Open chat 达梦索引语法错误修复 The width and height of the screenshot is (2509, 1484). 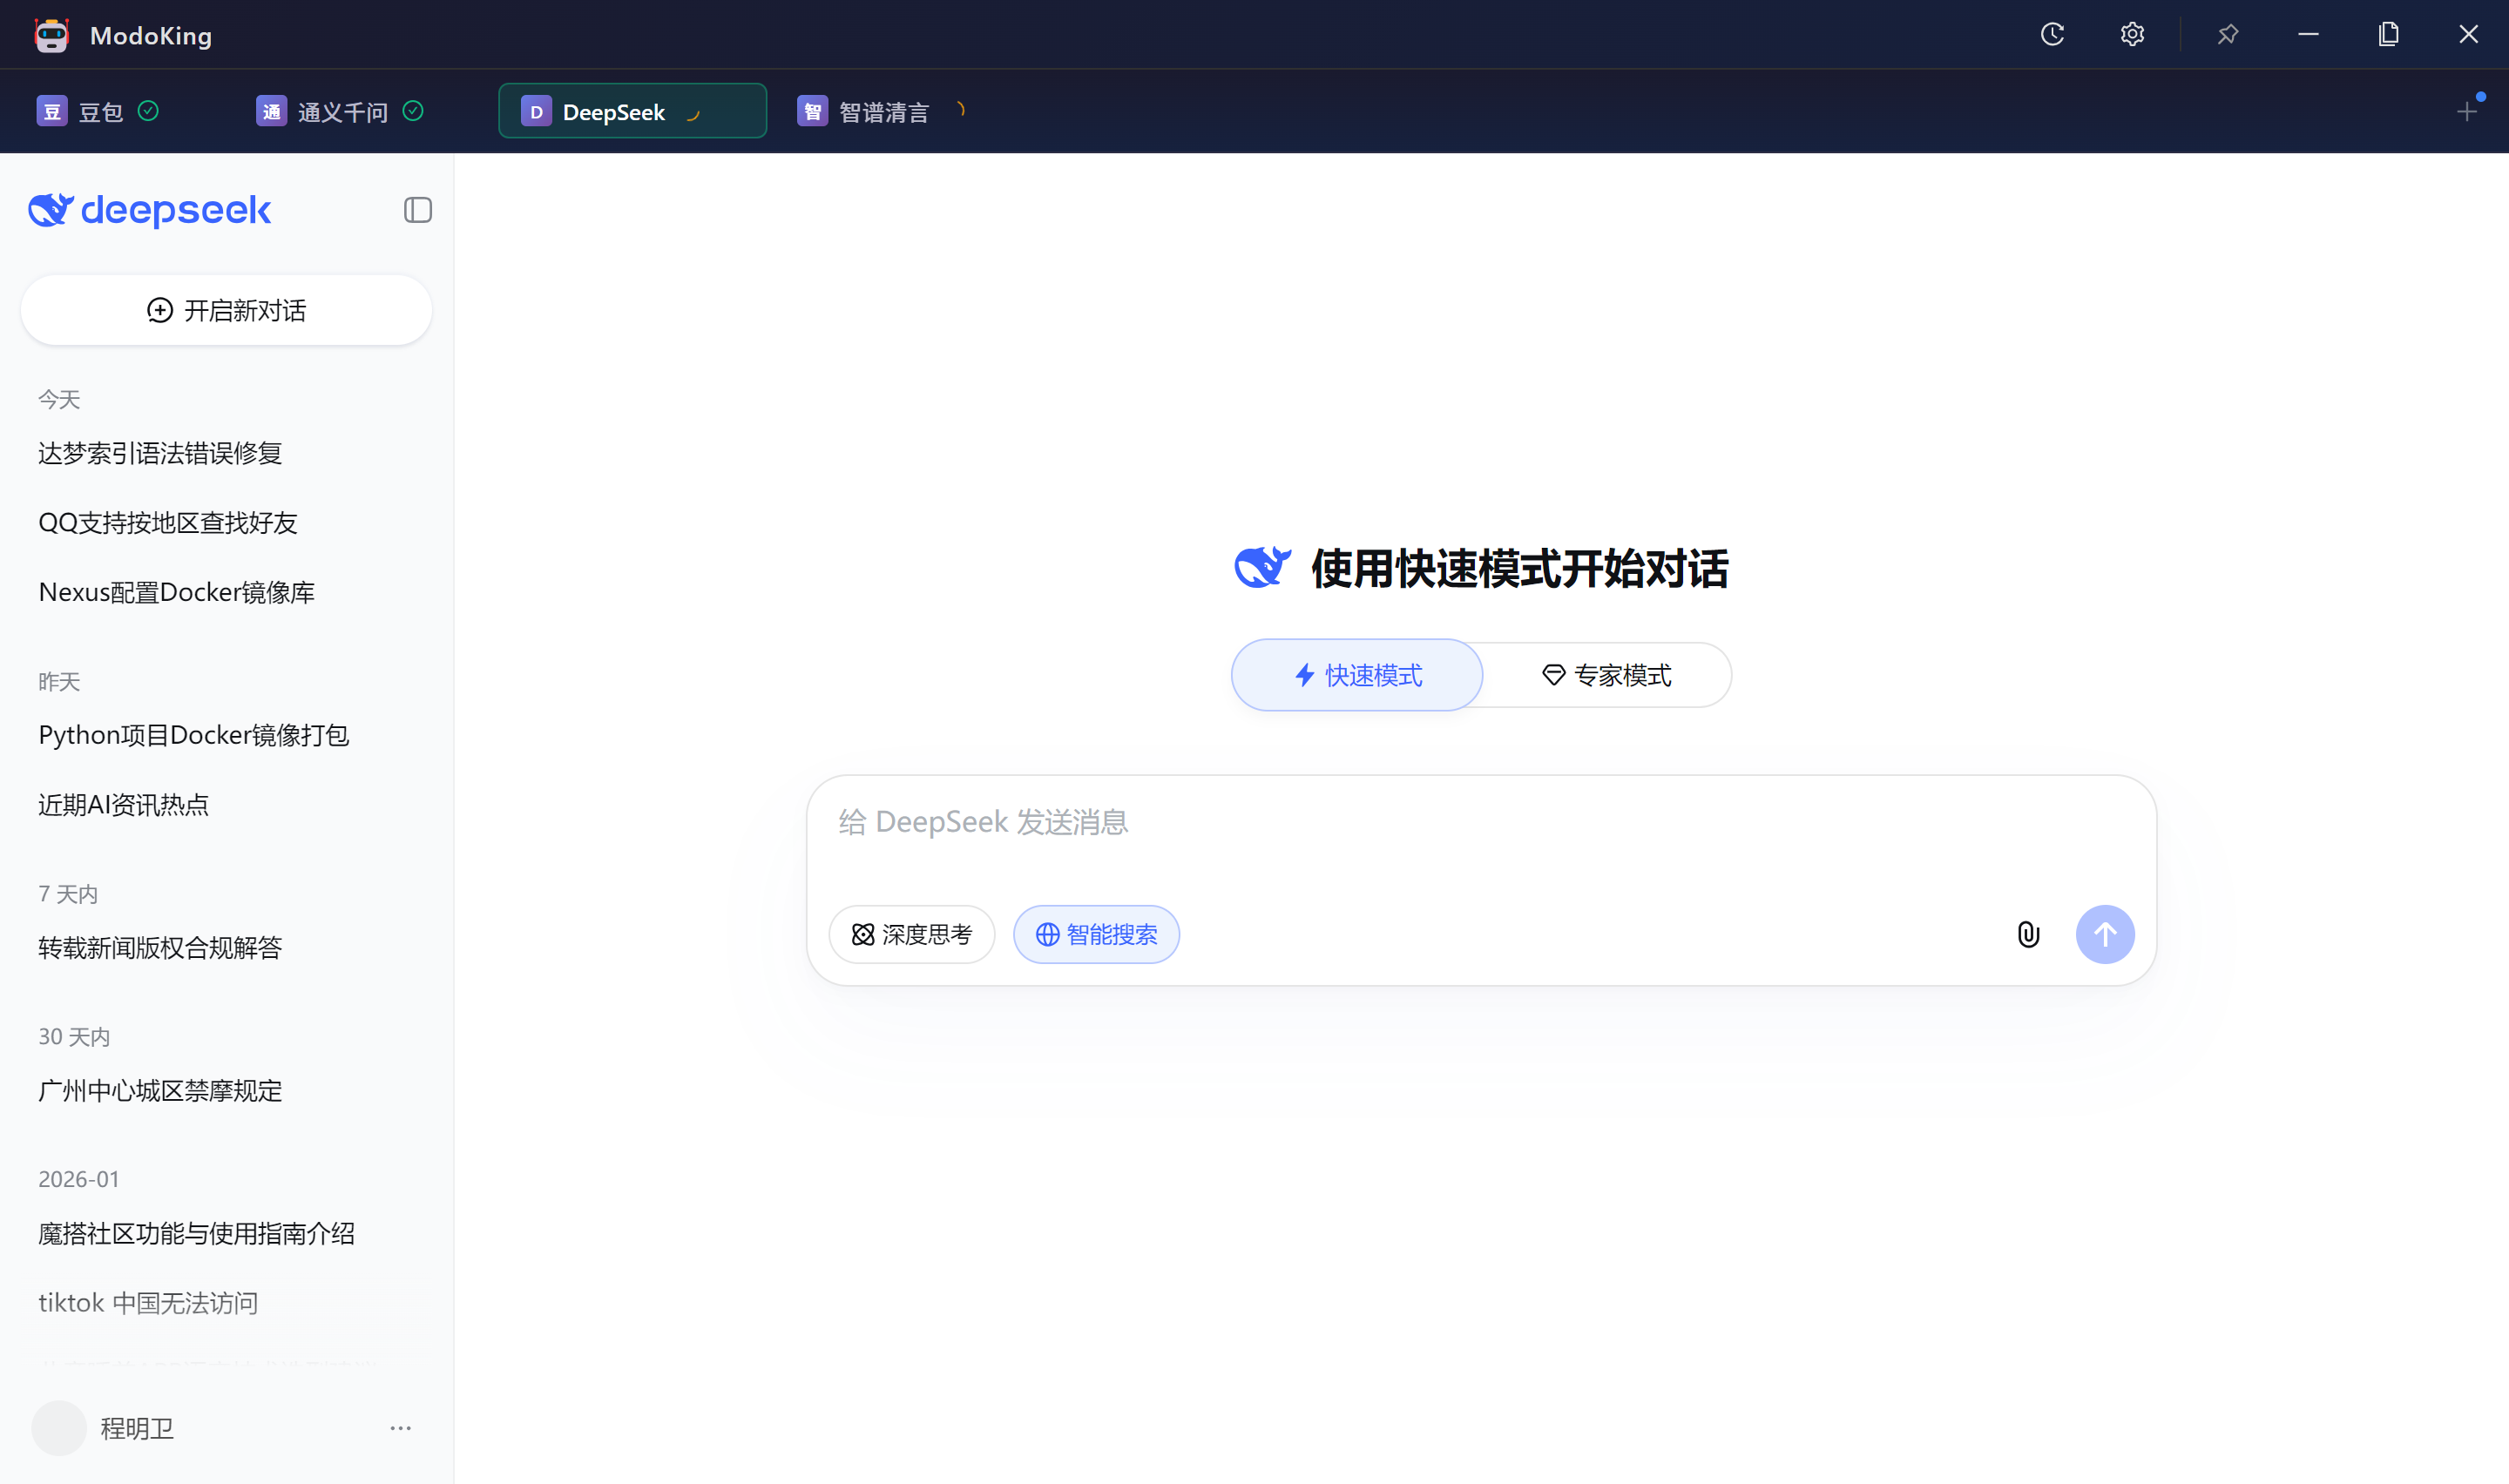(227, 453)
